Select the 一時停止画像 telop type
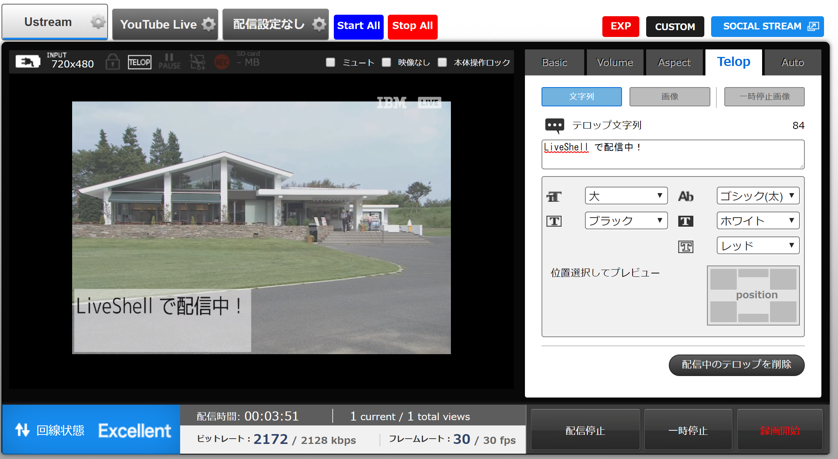This screenshot has height=459, width=838. point(764,97)
